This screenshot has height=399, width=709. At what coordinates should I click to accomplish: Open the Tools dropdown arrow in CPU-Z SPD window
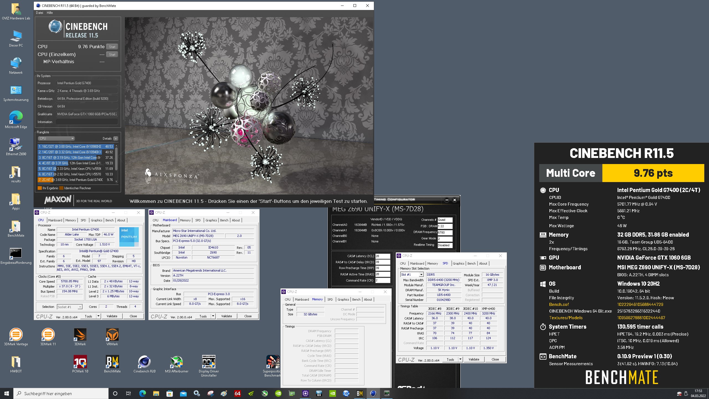[x=460, y=359]
